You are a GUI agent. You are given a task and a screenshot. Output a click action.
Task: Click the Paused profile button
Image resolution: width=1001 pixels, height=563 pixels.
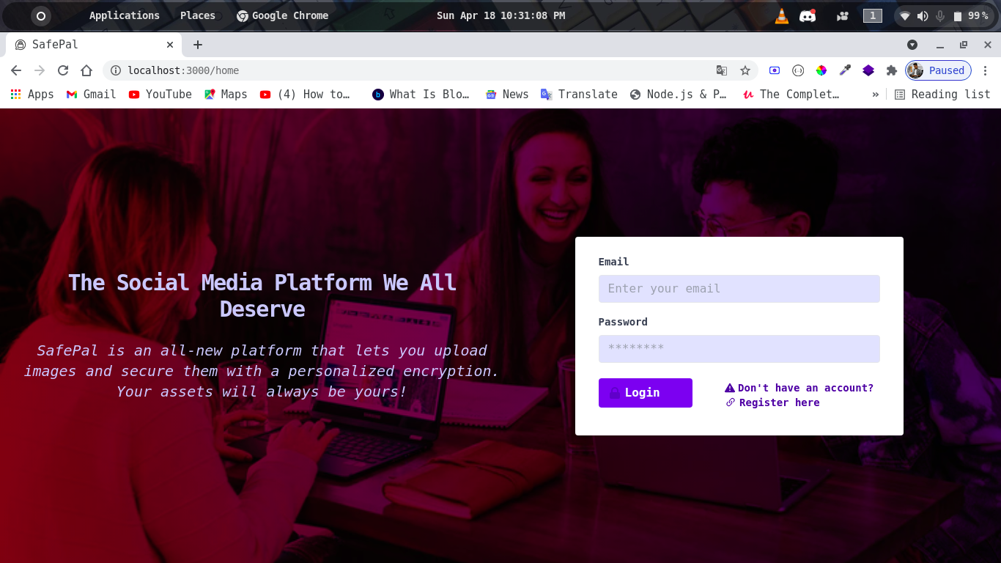click(938, 70)
